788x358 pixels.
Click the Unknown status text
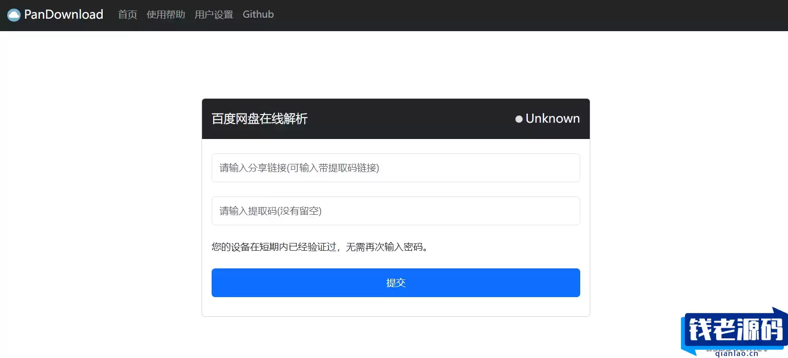pyautogui.click(x=552, y=118)
